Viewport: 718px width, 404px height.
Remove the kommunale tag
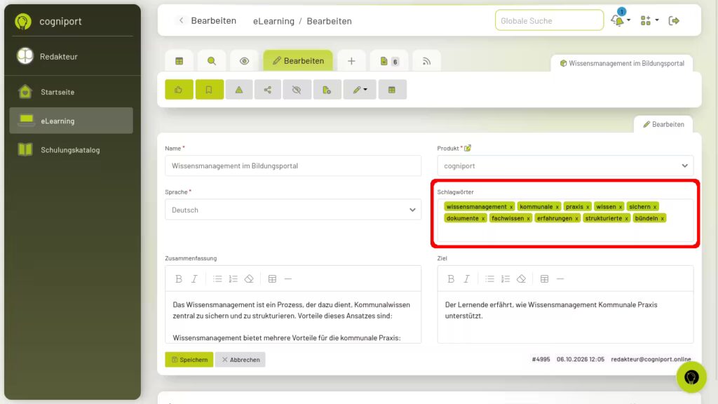pos(557,207)
